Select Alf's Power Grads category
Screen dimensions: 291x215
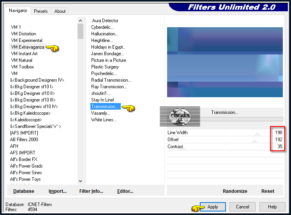(26, 166)
